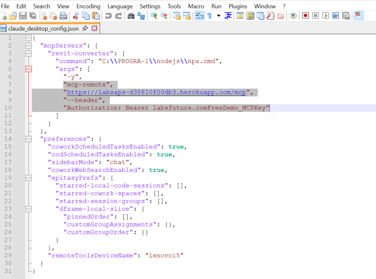This screenshot has width=376, height=279.
Task: Toggle word wrap in the toolbar
Action: point(199,16)
